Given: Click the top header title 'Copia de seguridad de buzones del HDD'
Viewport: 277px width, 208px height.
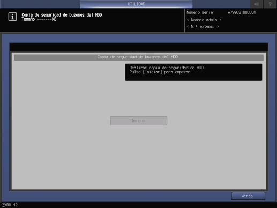Looking at the screenshot, I should click(62, 15).
